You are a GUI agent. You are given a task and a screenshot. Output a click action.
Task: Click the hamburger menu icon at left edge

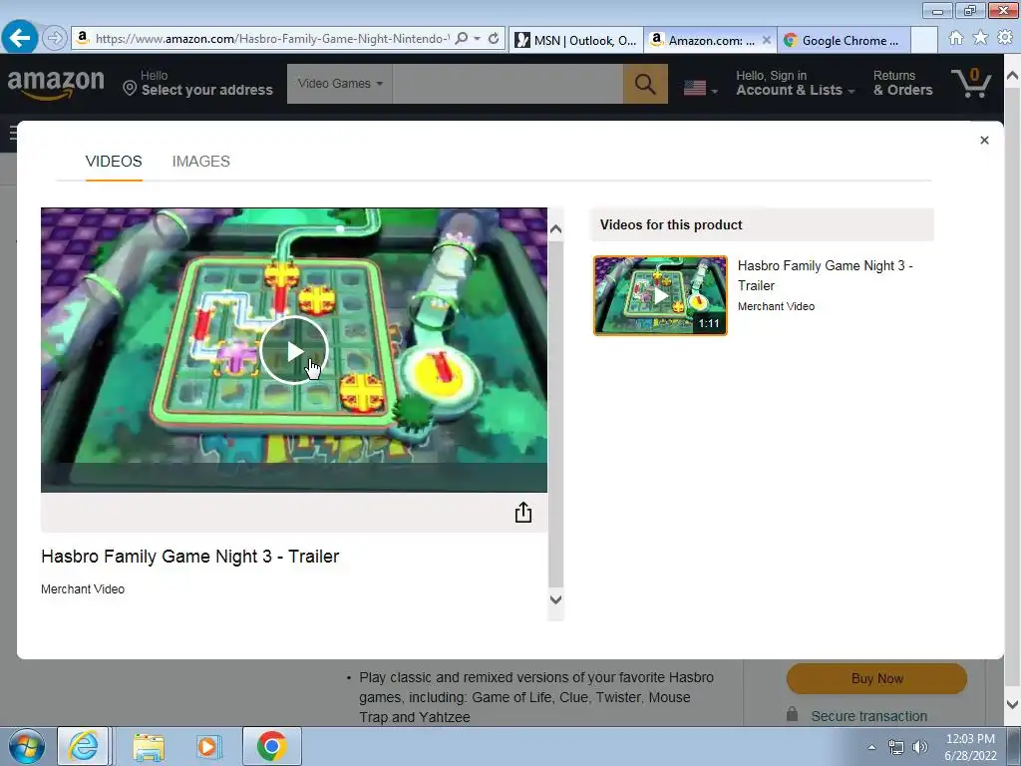click(x=12, y=134)
